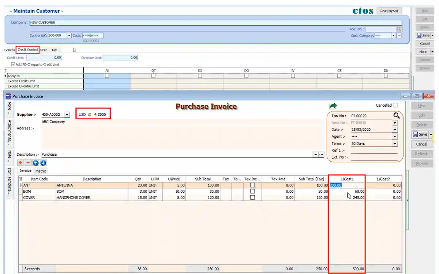Select the ANTENNA description cell
Image resolution: width=439 pixels, height=274 pixels.
91,185
